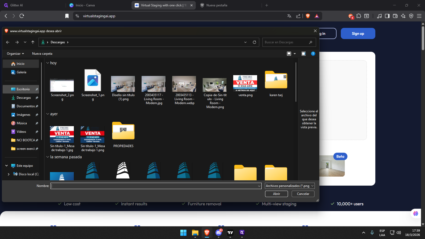Toggle the preview pane button
425x239 pixels.
304,54
